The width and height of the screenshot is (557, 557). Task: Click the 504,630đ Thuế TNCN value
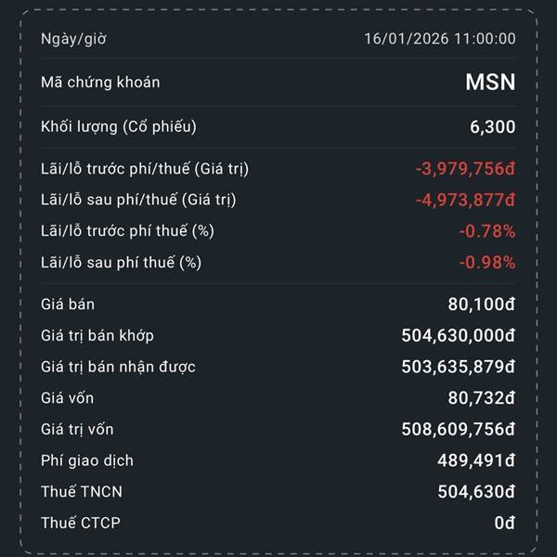tap(476, 491)
